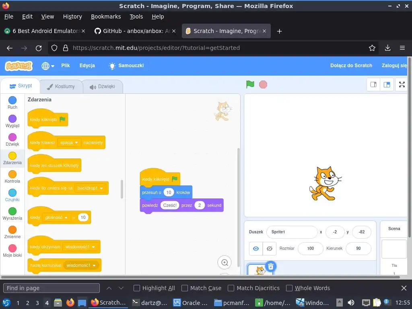View site security padlock info
The image size is (412, 309).
point(66,48)
